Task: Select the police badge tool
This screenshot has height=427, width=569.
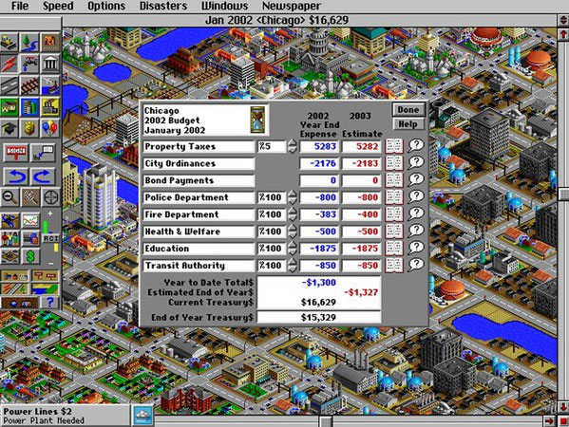Action: click(x=29, y=127)
